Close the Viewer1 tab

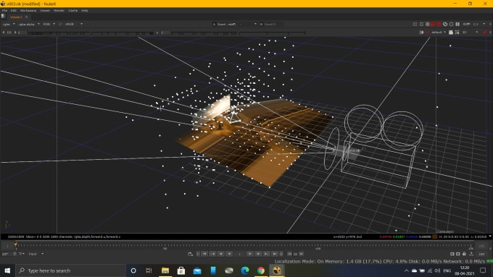[26, 17]
